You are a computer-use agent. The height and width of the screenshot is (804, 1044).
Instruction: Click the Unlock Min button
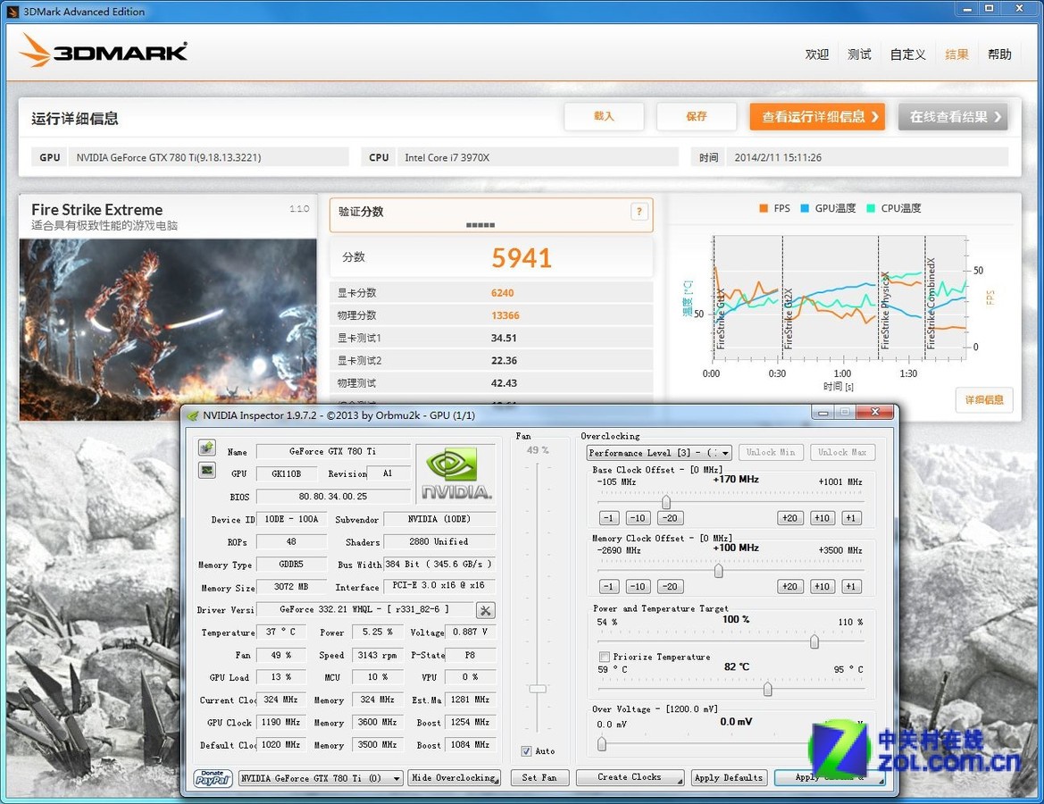[771, 452]
